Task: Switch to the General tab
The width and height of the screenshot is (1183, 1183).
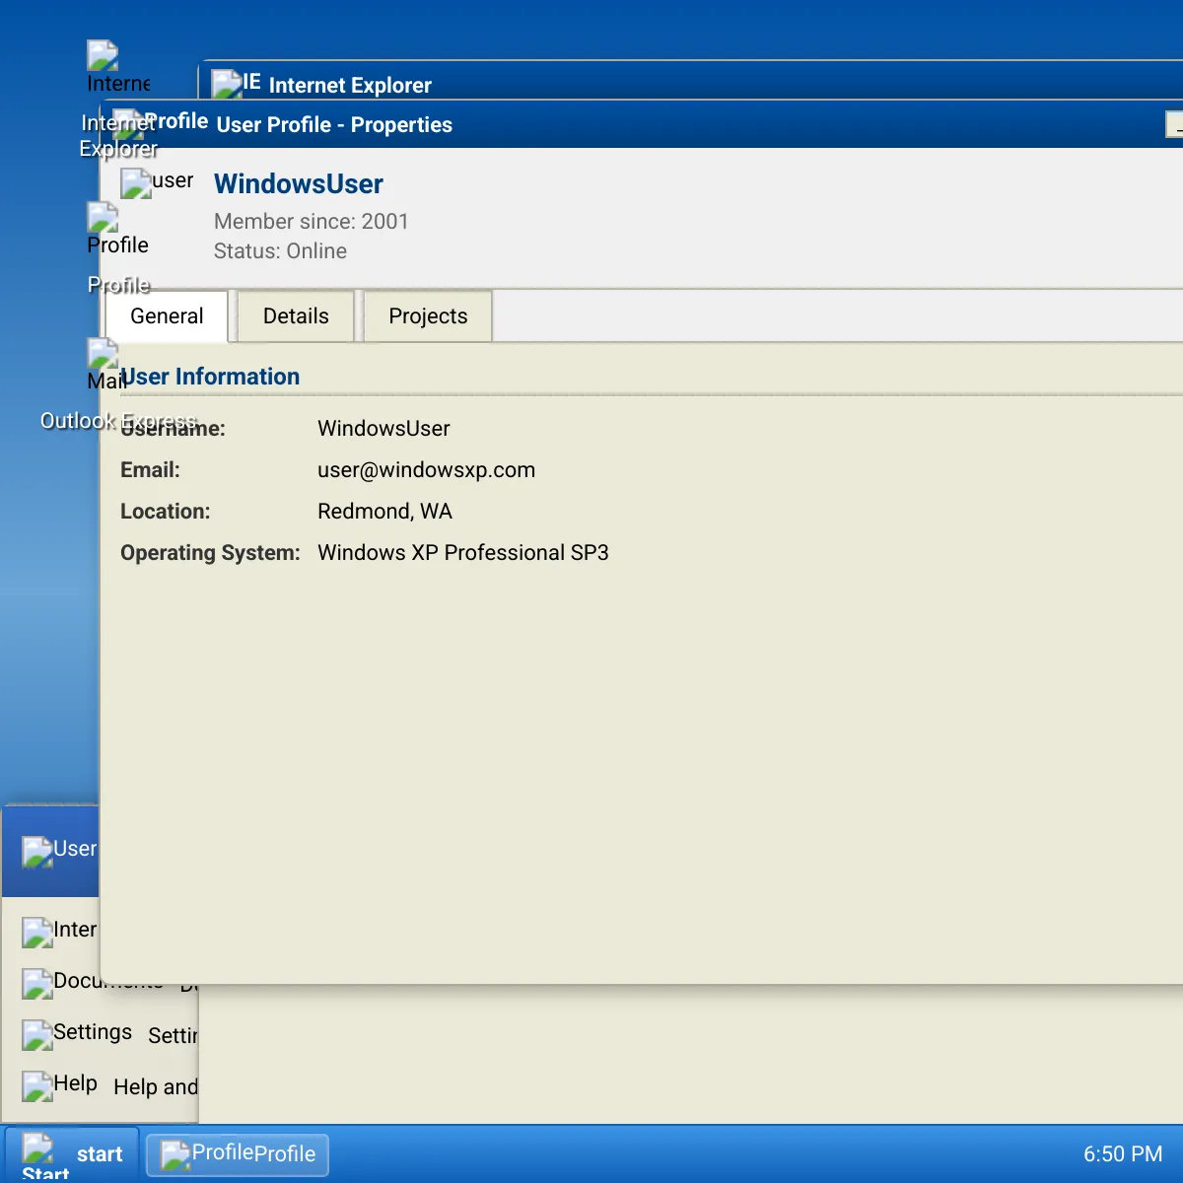Action: pos(167,316)
